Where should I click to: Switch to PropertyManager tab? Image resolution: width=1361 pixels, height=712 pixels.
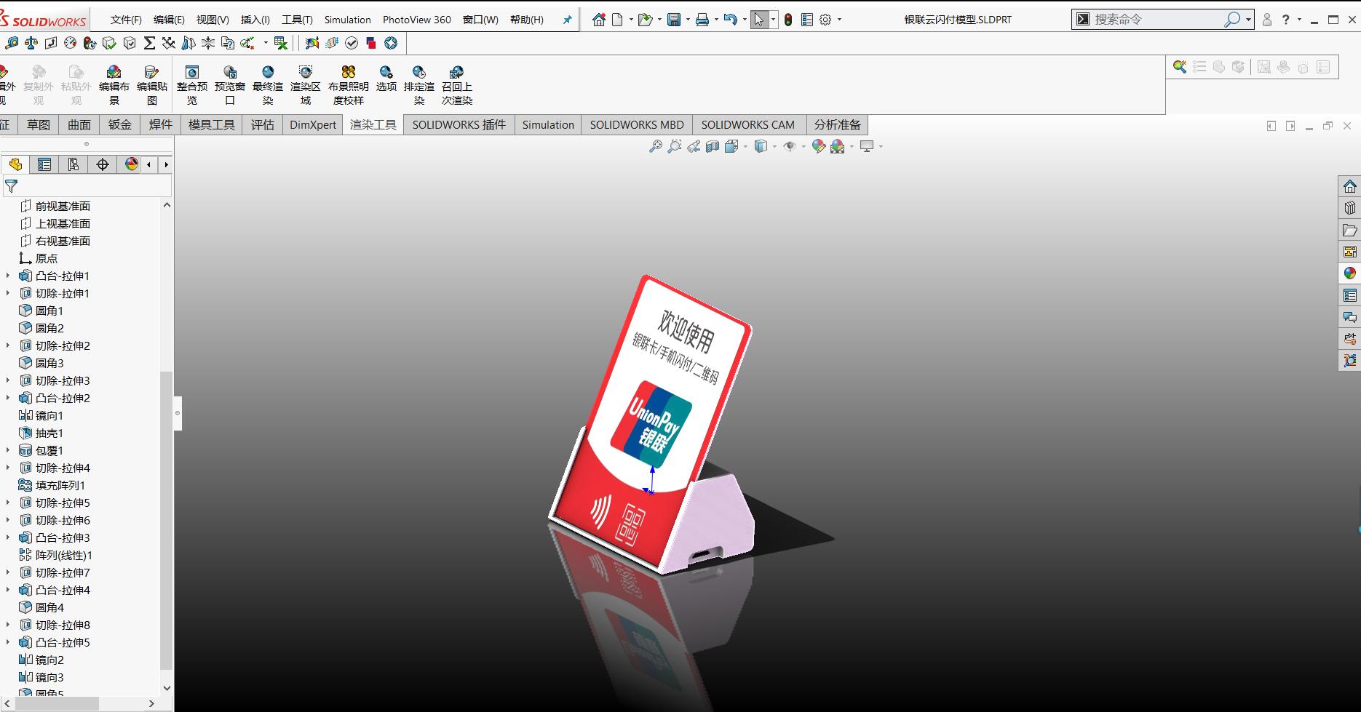tap(44, 164)
